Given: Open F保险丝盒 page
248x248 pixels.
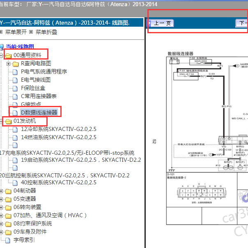Looking at the screenshot, I should [x=33, y=88].
